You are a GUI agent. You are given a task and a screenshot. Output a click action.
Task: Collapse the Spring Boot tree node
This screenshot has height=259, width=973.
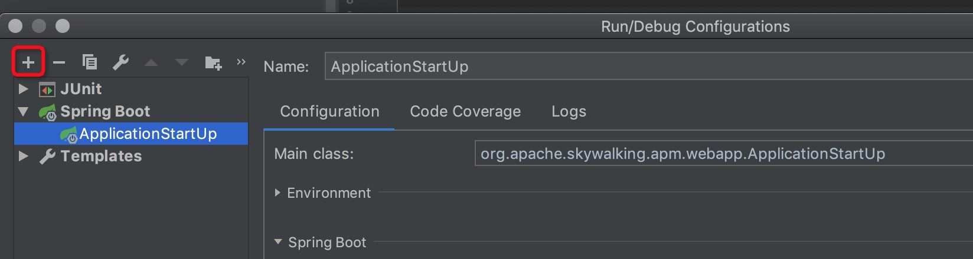pos(24,111)
